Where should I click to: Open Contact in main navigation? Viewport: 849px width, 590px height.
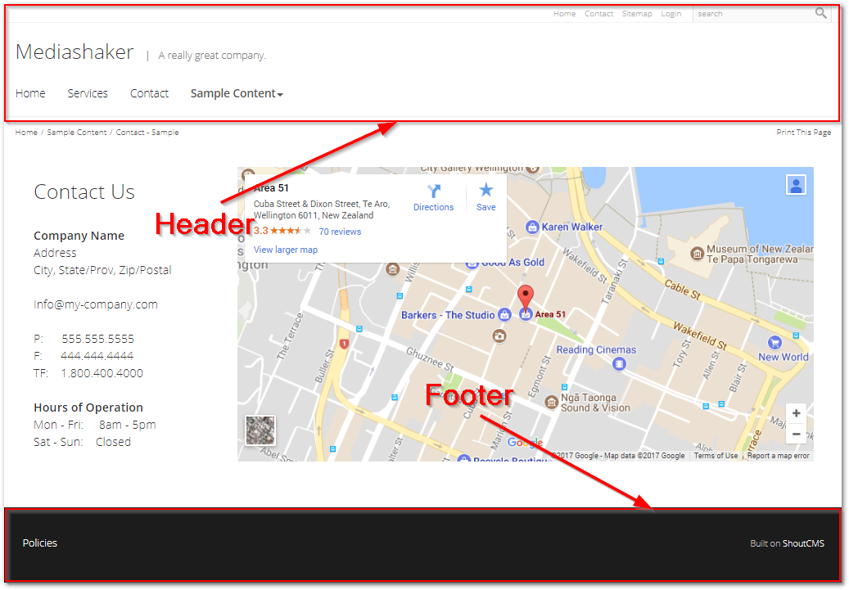pyautogui.click(x=150, y=93)
